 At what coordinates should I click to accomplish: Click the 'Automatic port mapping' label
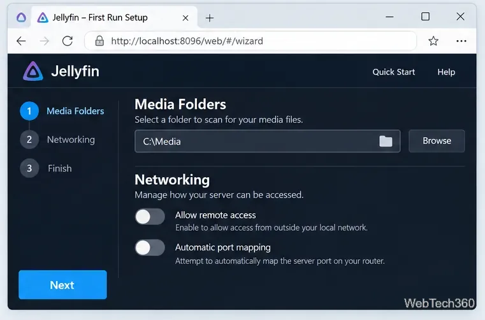pyautogui.click(x=222, y=247)
